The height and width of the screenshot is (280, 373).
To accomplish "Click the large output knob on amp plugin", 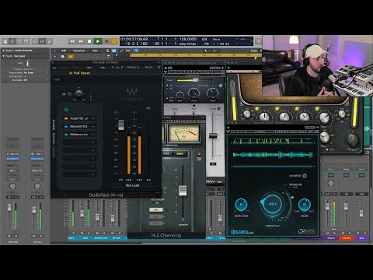I will [353, 139].
